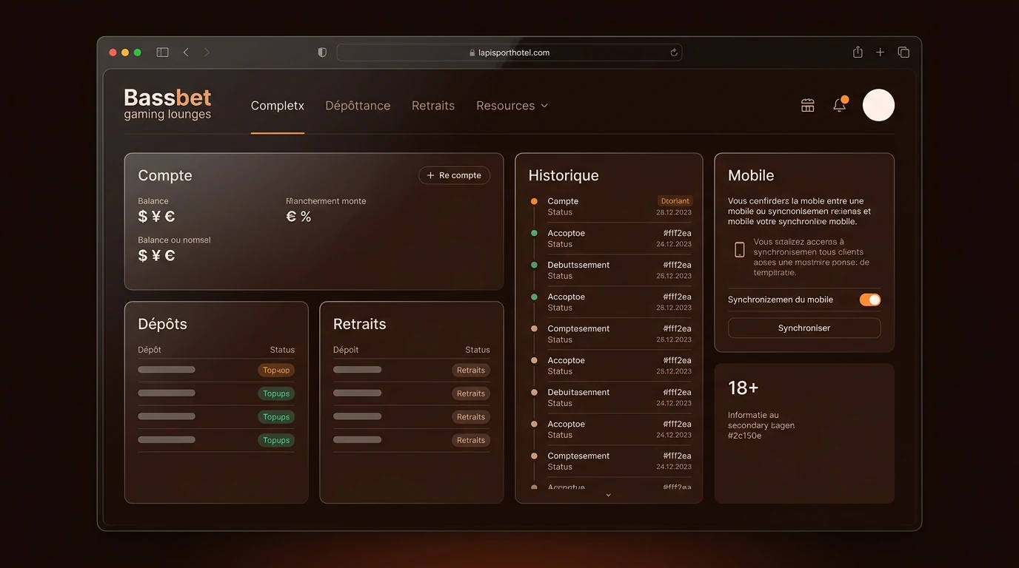
Task: Expand the Resources dropdown menu
Action: pos(512,106)
